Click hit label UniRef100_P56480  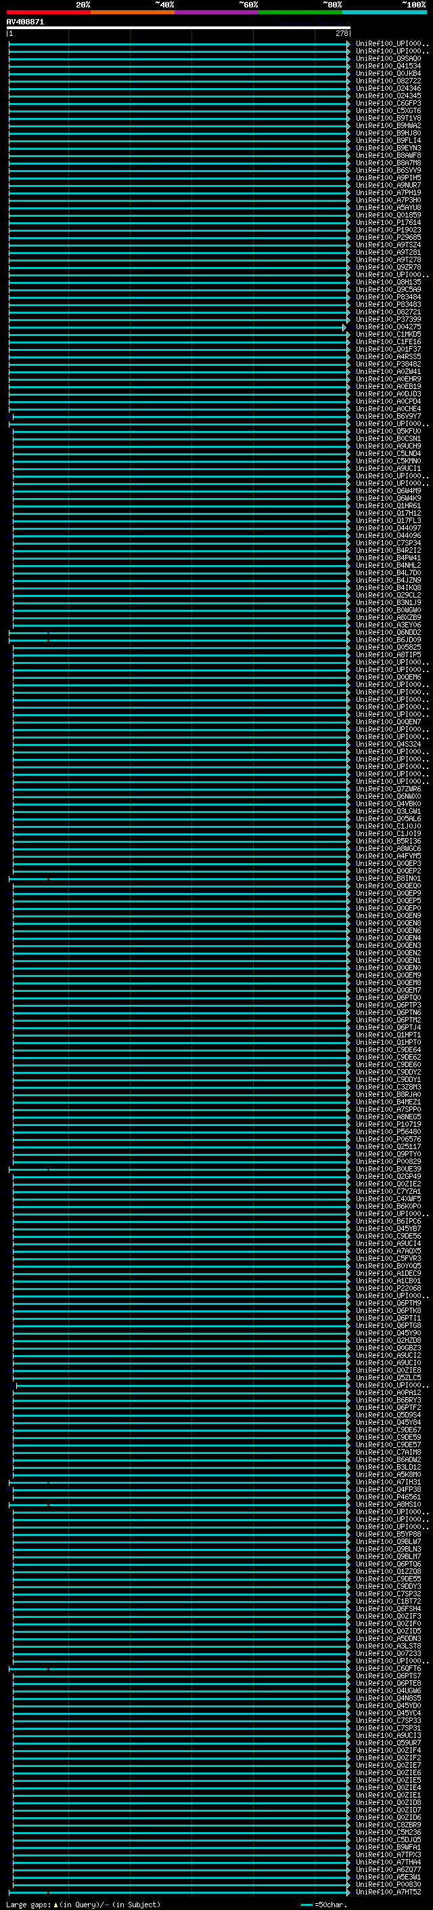pos(388,1132)
